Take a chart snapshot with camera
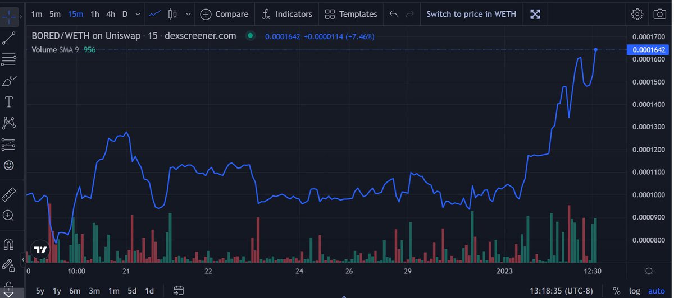The image size is (674, 298). pyautogui.click(x=659, y=14)
